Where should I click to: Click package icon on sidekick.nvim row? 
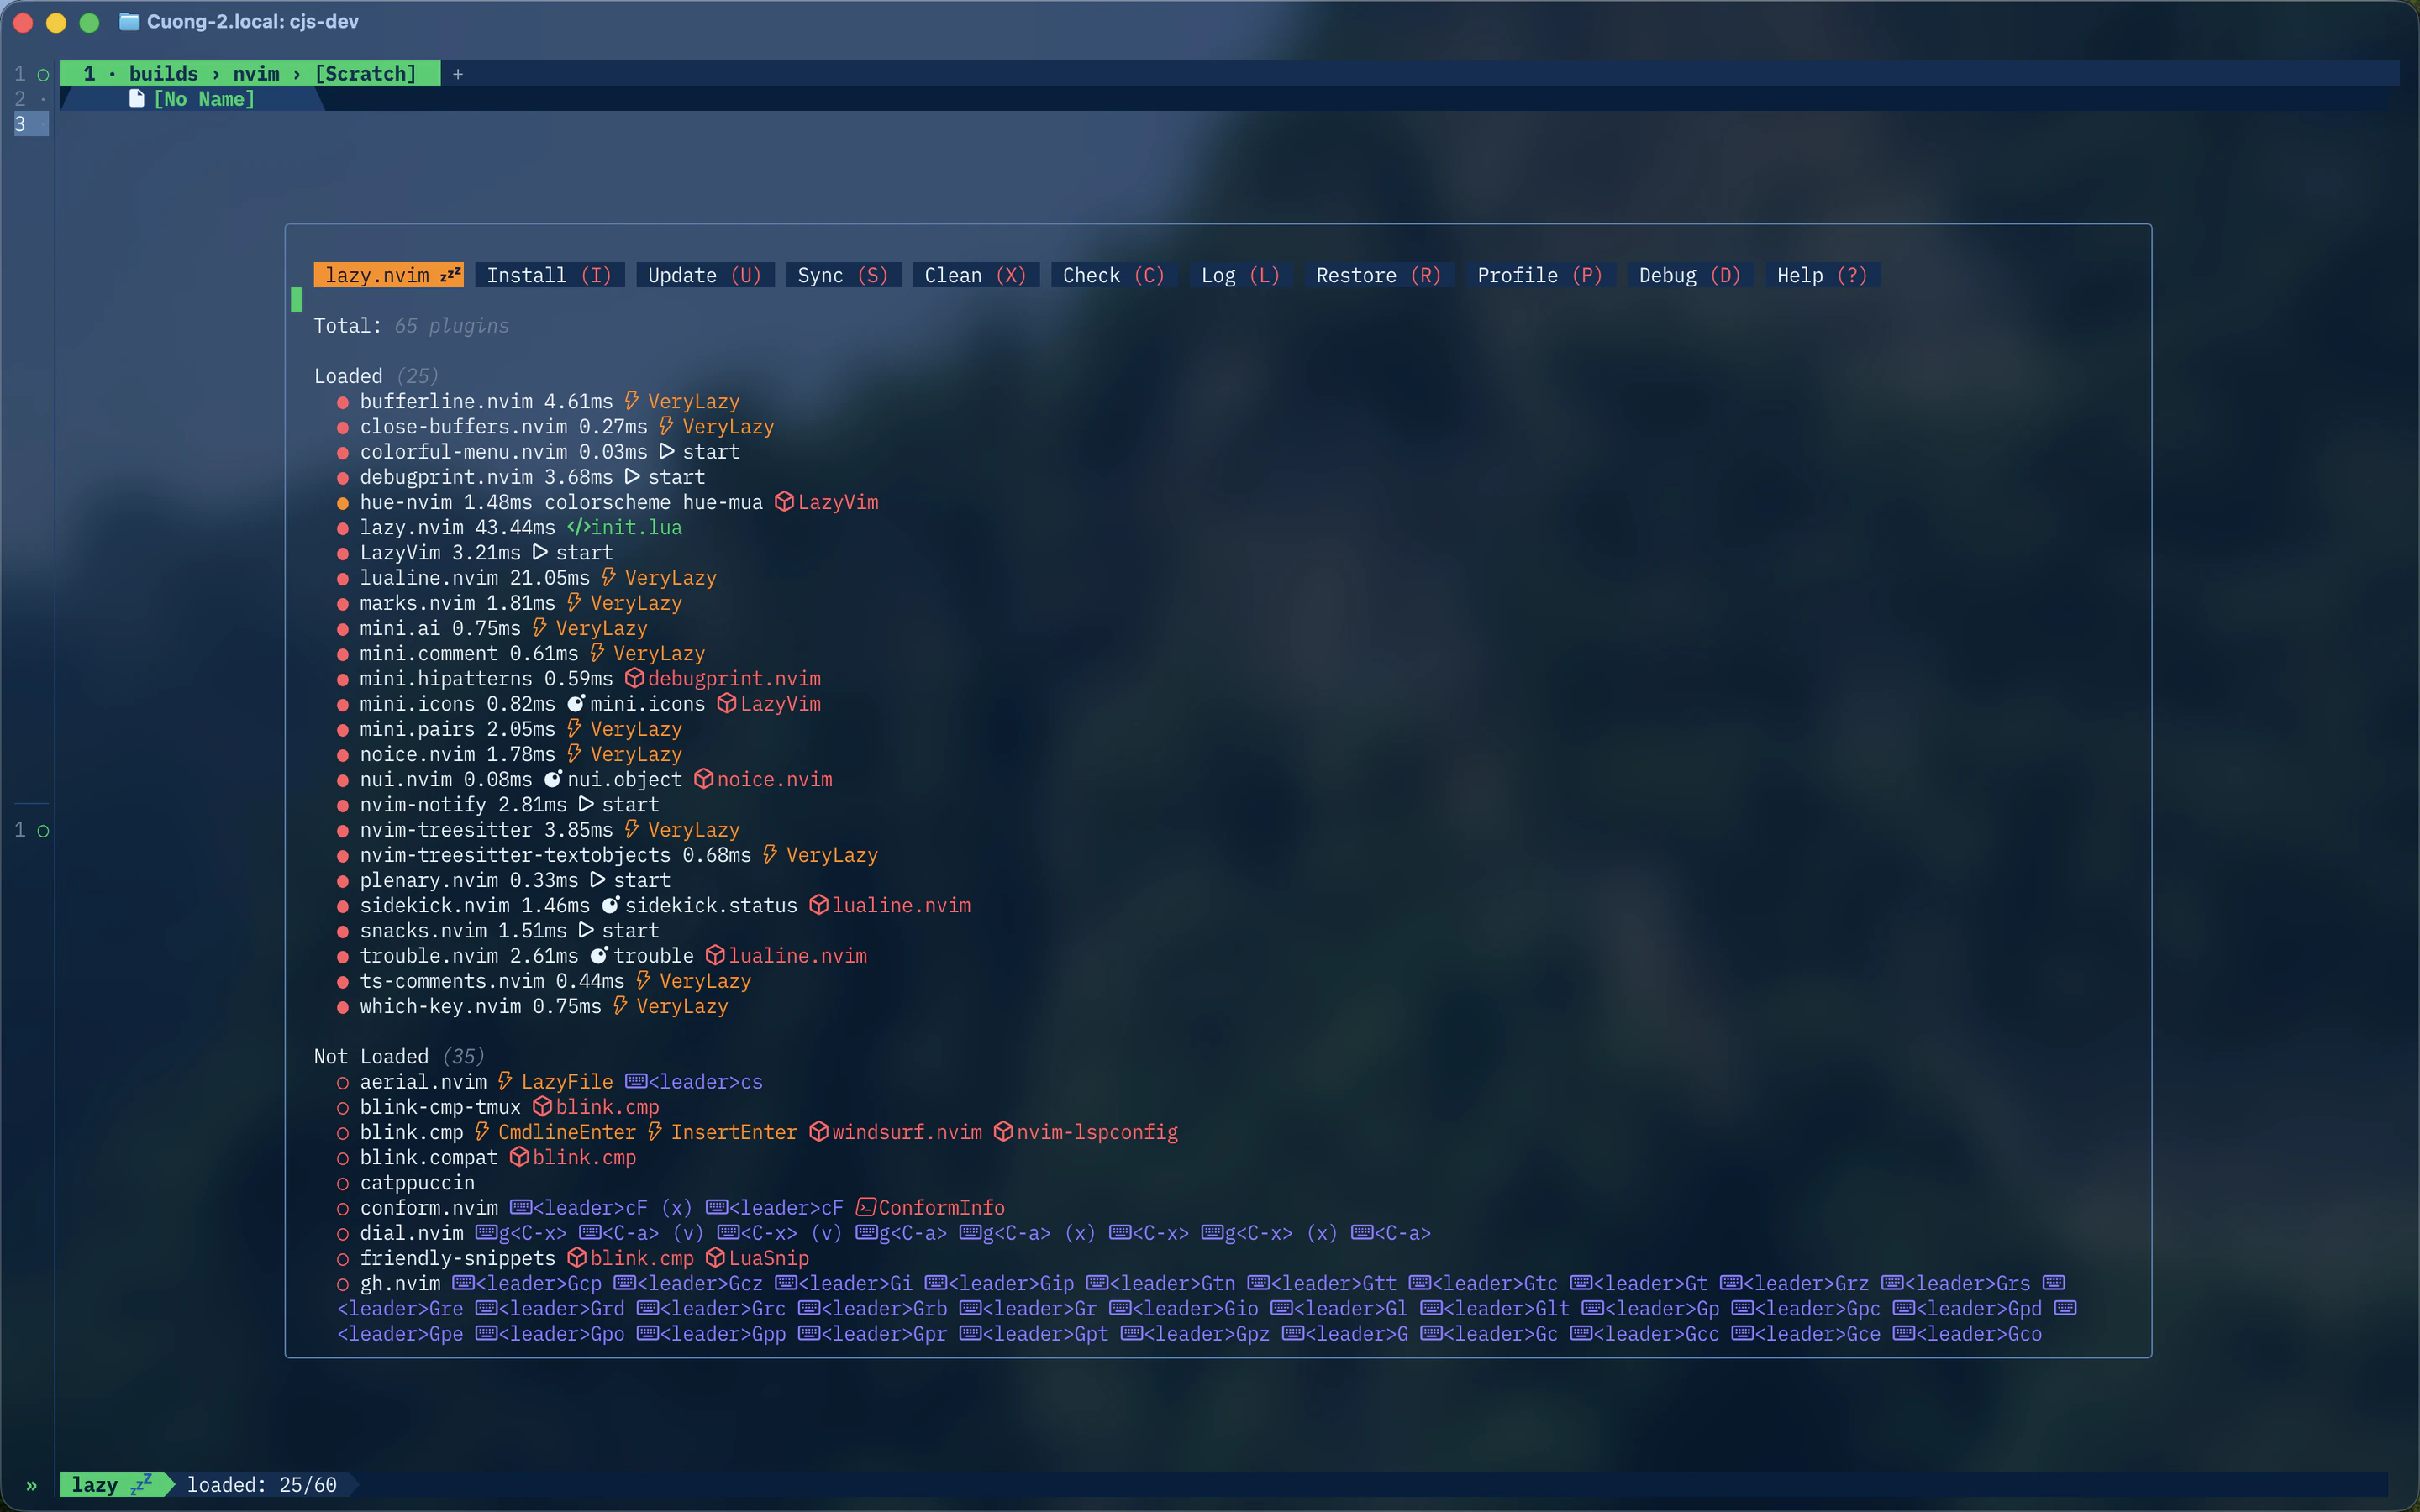(819, 906)
